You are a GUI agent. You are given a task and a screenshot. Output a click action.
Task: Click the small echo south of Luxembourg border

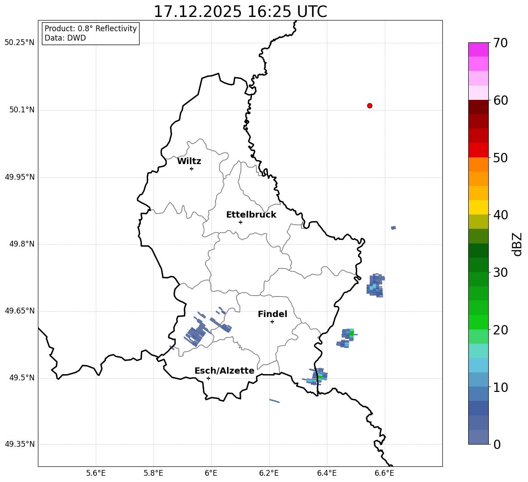[x=274, y=401]
